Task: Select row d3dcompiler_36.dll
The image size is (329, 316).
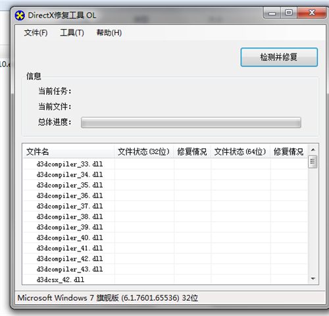Action: coord(165,196)
